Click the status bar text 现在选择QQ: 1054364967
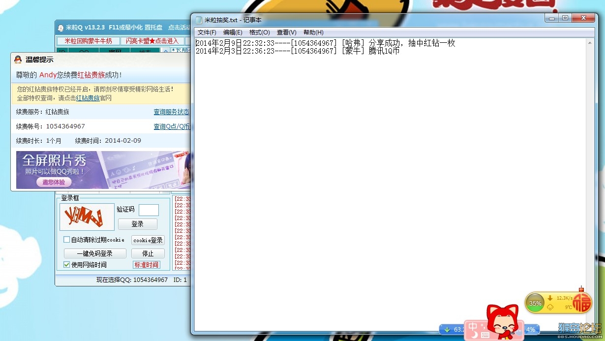Viewport: 605px width, 341px height. (132, 280)
